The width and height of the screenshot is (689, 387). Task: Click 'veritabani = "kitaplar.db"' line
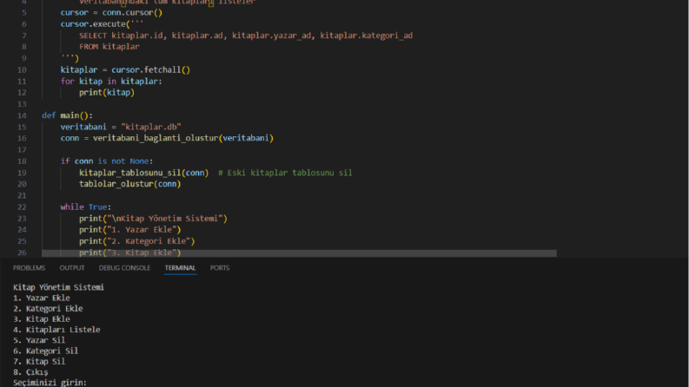(121, 127)
